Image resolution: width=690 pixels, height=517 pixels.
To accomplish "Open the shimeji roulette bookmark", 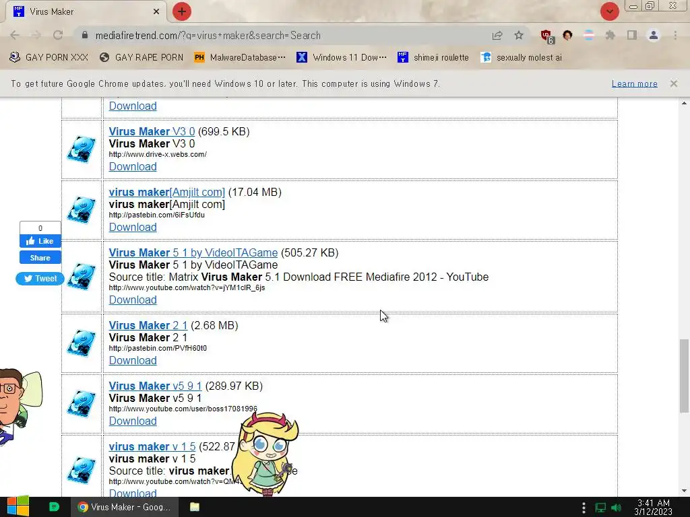I will coord(433,57).
